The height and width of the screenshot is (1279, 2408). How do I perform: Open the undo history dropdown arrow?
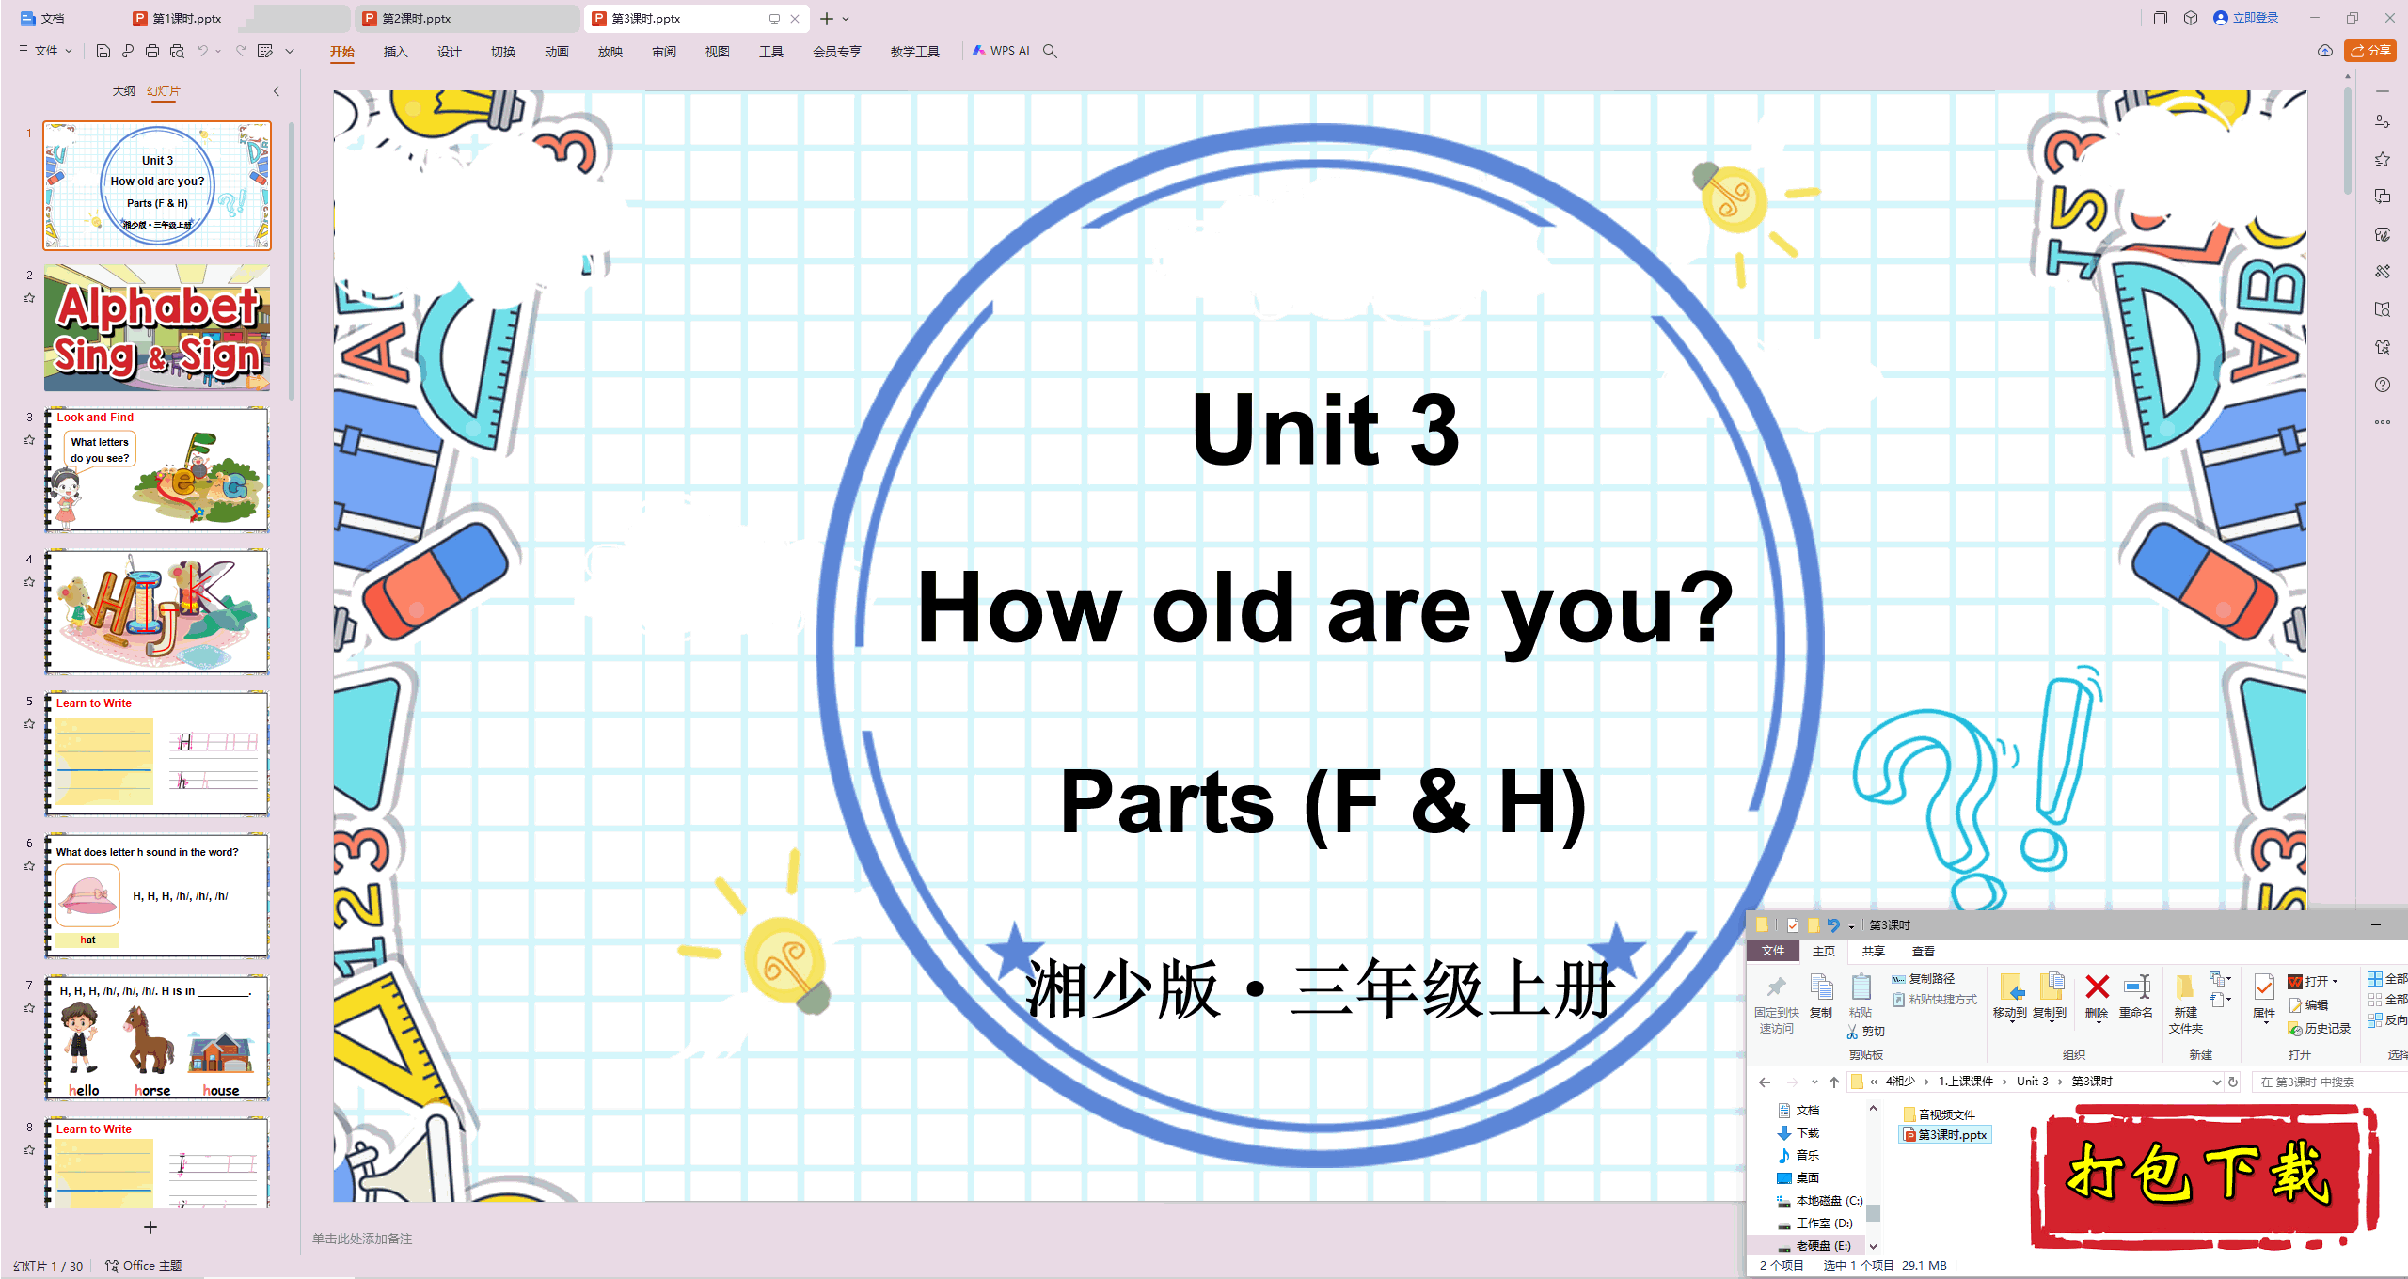tap(217, 51)
